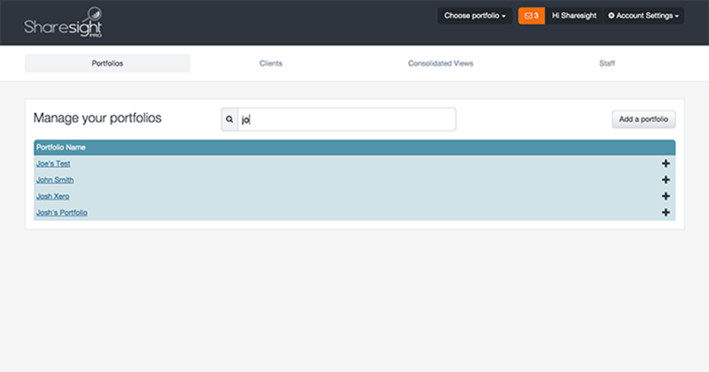Click the plus icon next to Josh Xero
This screenshot has height=372, width=709.
tap(666, 196)
